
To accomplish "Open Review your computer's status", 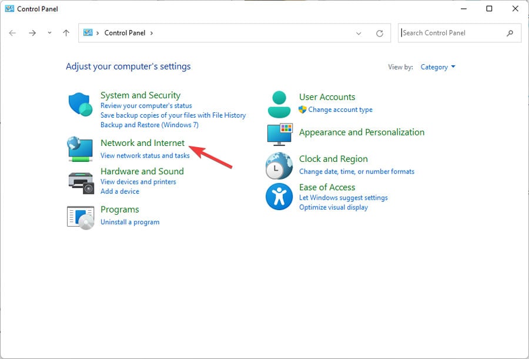I will pos(146,106).
